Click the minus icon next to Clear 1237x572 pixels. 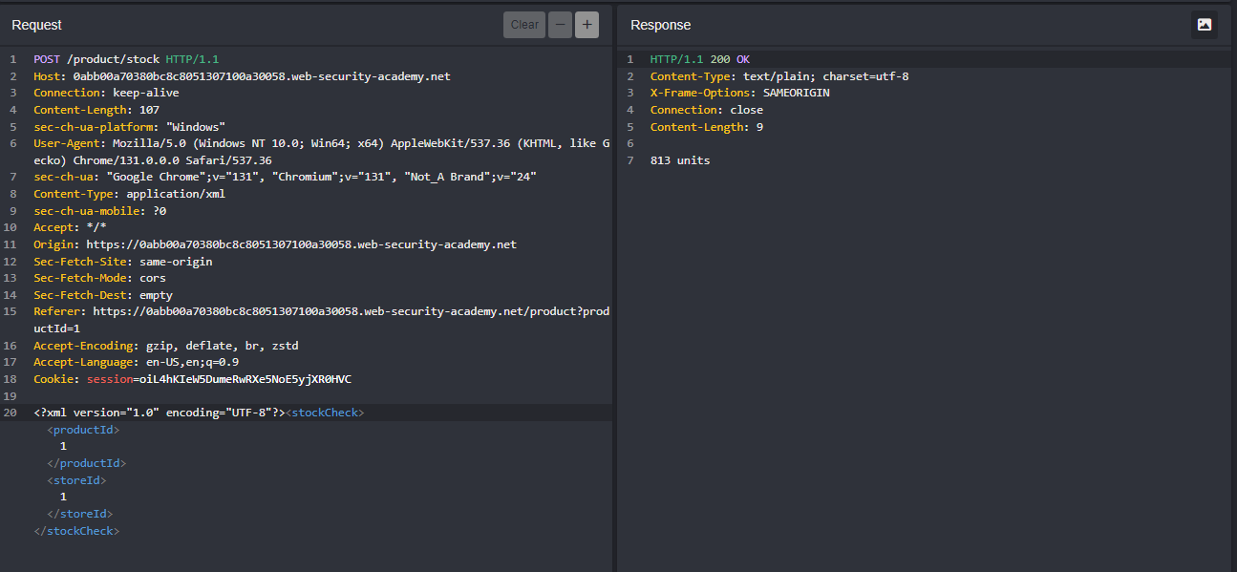click(560, 24)
